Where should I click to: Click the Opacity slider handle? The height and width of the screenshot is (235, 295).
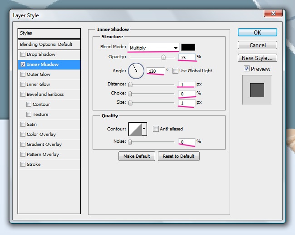163,57
